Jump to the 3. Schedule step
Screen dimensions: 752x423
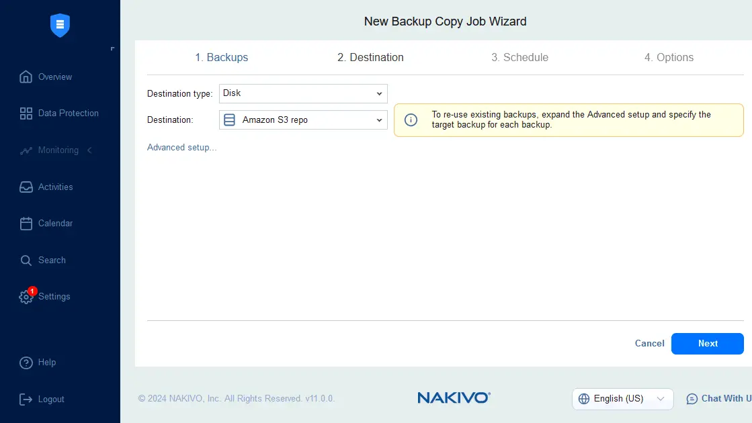coord(519,58)
